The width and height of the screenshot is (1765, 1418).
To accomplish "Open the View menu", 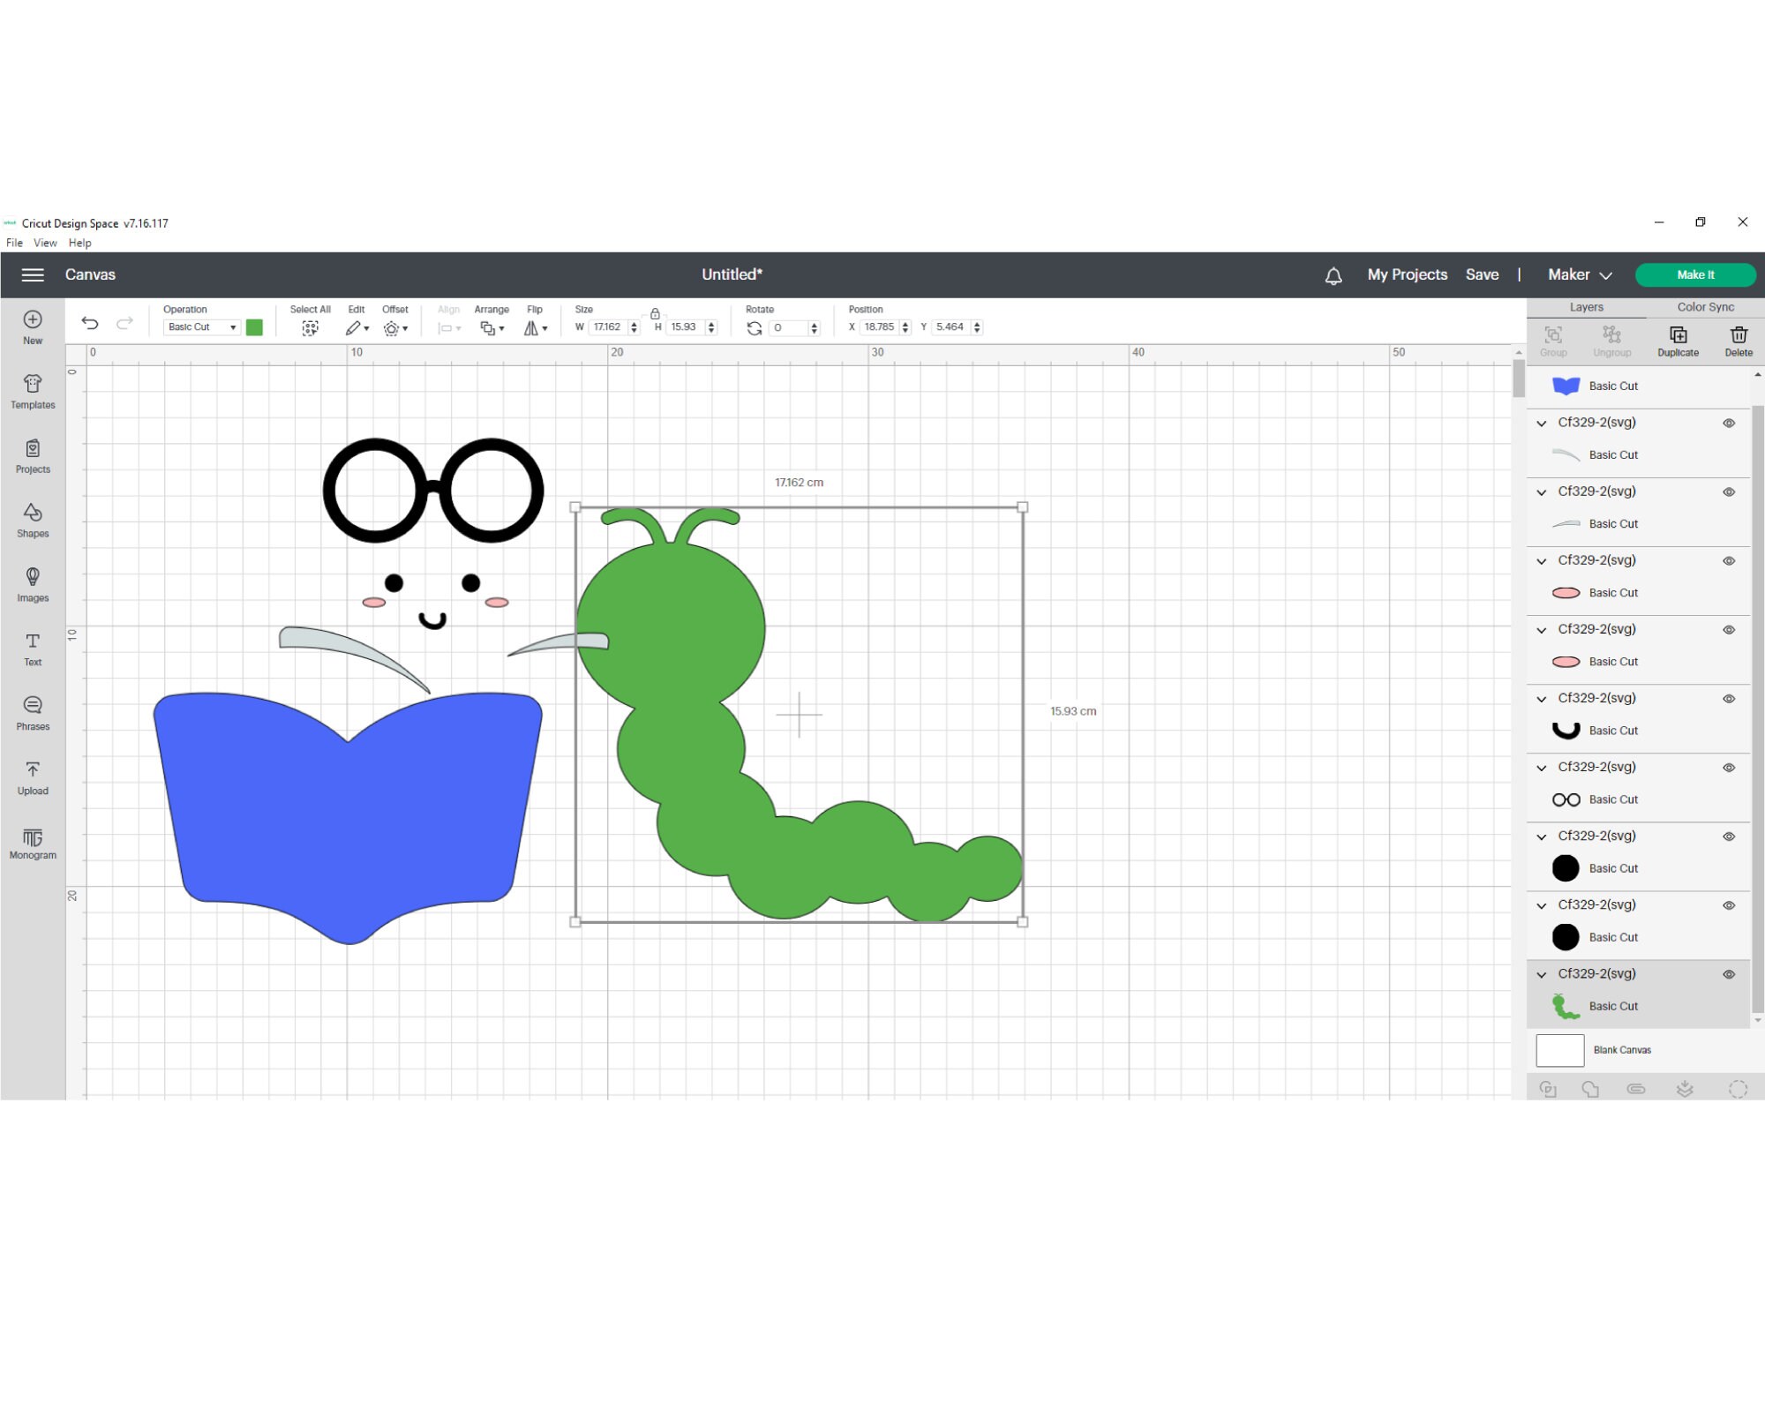I will [45, 243].
